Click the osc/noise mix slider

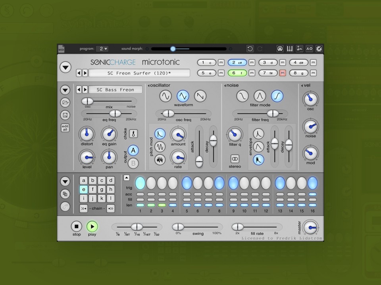pyautogui.click(x=109, y=101)
